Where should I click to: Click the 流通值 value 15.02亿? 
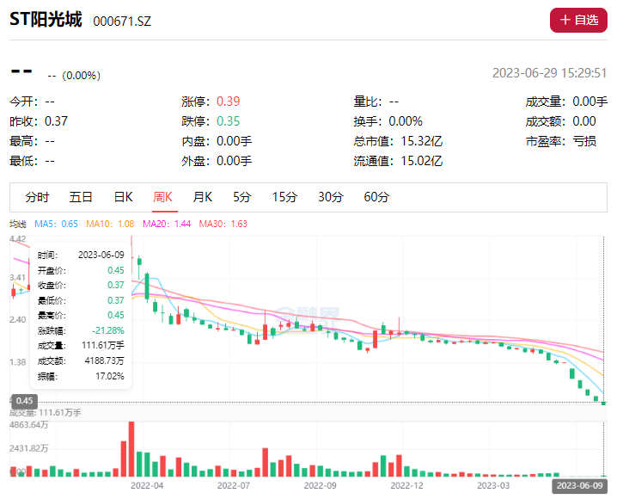[422, 161]
